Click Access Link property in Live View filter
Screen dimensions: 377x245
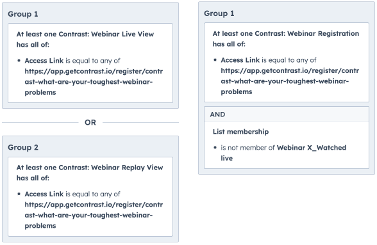44,61
